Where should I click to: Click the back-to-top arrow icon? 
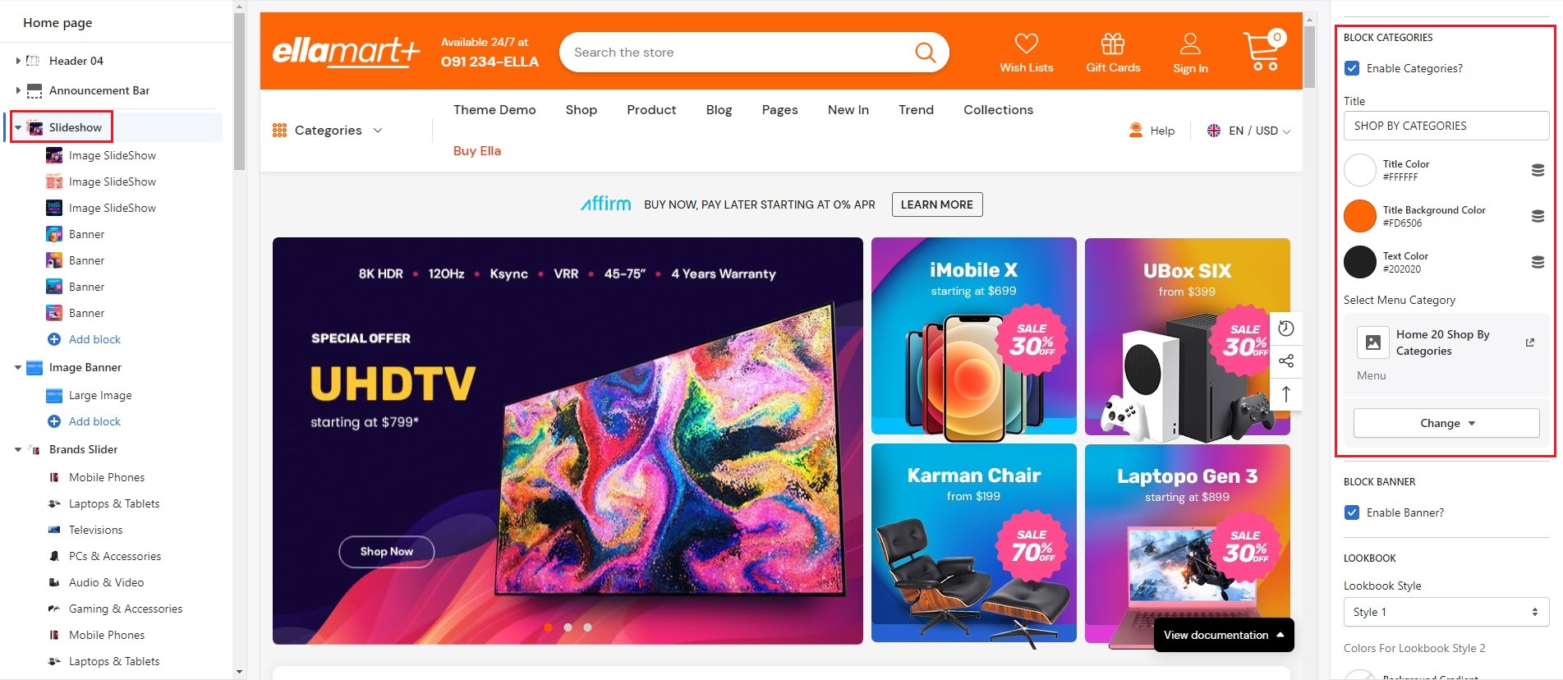click(1286, 394)
